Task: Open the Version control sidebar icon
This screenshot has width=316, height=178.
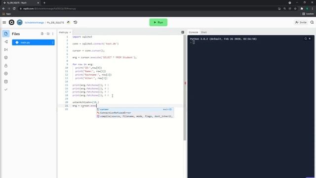Action: click(6, 42)
